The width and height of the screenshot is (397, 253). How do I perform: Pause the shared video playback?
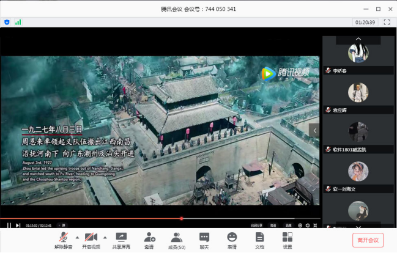[9, 226]
